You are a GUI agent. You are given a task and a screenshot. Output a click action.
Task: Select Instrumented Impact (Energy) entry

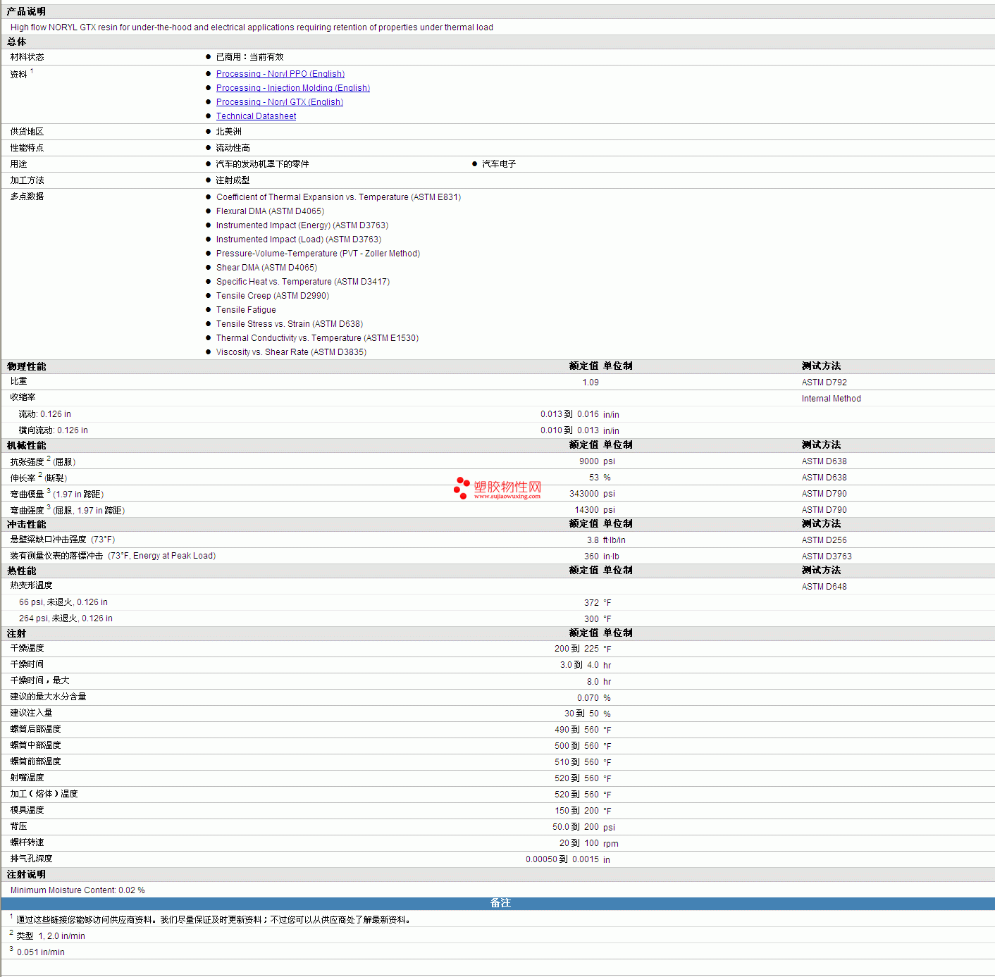coord(302,225)
